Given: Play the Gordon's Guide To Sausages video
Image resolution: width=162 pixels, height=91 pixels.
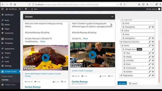Looking at the screenshot, I should (x=92, y=55).
